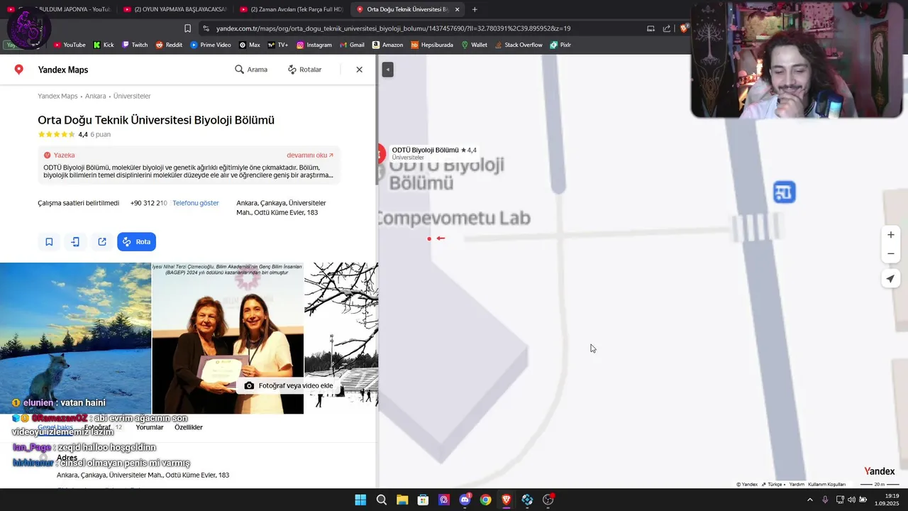Switch to OYUN YAPMAYA BAŞLAYACAKSAN tab
908x511 pixels.
pyautogui.click(x=175, y=9)
